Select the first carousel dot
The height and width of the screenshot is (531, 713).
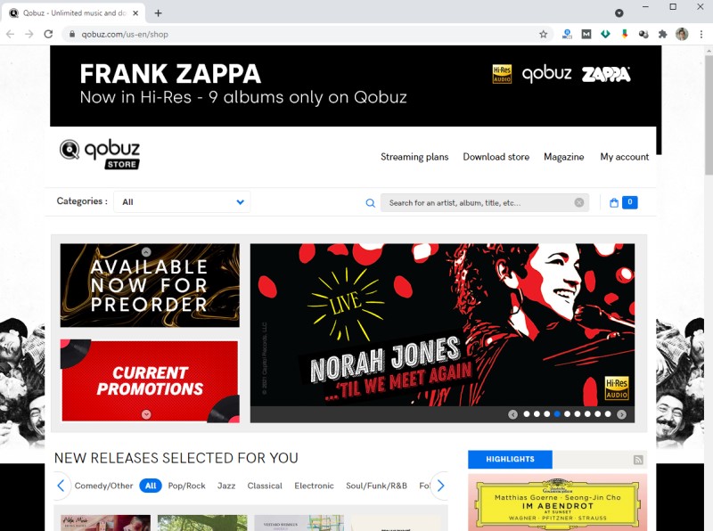pyautogui.click(x=527, y=414)
